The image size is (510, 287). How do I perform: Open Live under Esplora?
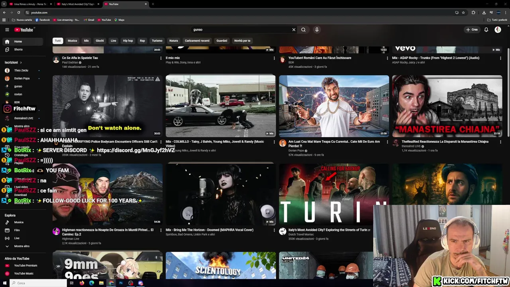coord(23,238)
